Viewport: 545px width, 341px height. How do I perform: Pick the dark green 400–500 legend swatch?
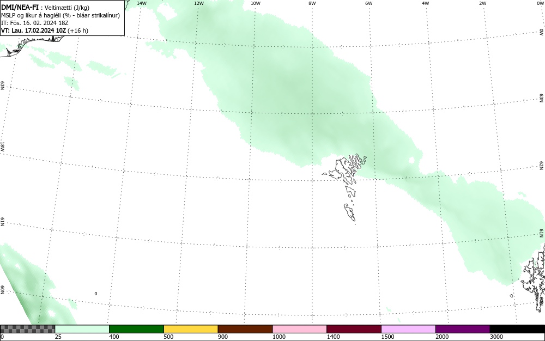click(x=136, y=329)
